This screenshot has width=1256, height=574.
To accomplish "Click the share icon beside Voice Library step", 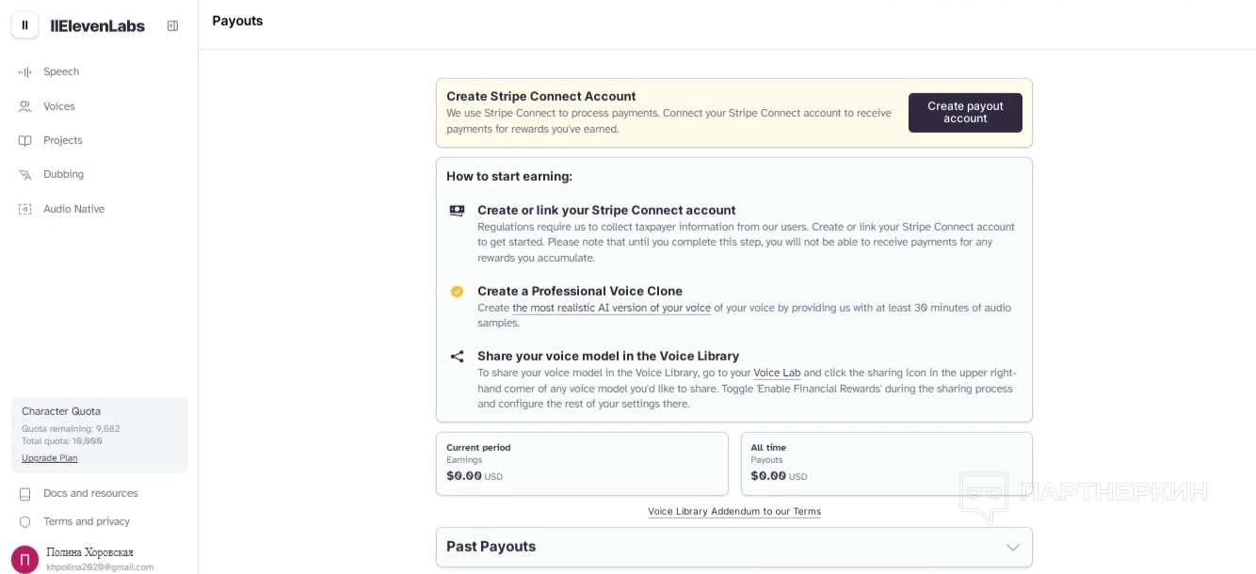I will pos(457,357).
